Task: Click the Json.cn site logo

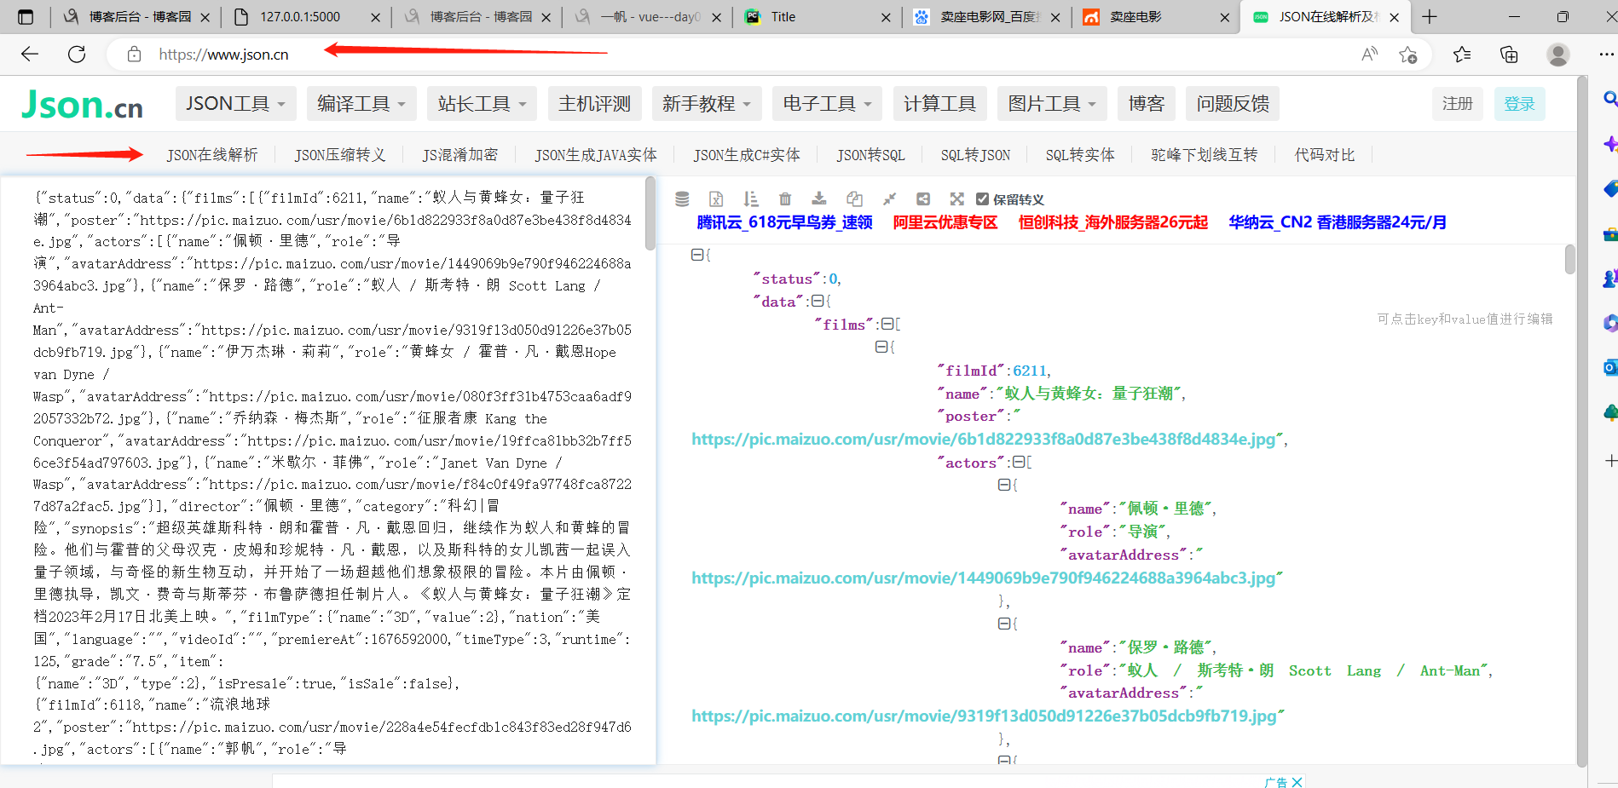Action: coord(83,105)
